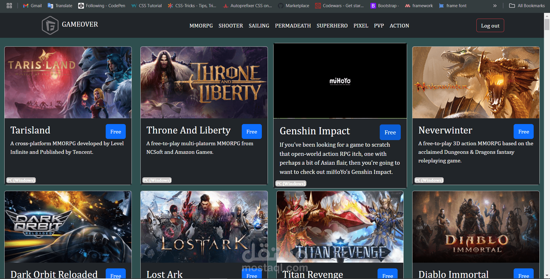This screenshot has height=279, width=550.
Task: Select the PVP category
Action: (x=379, y=26)
